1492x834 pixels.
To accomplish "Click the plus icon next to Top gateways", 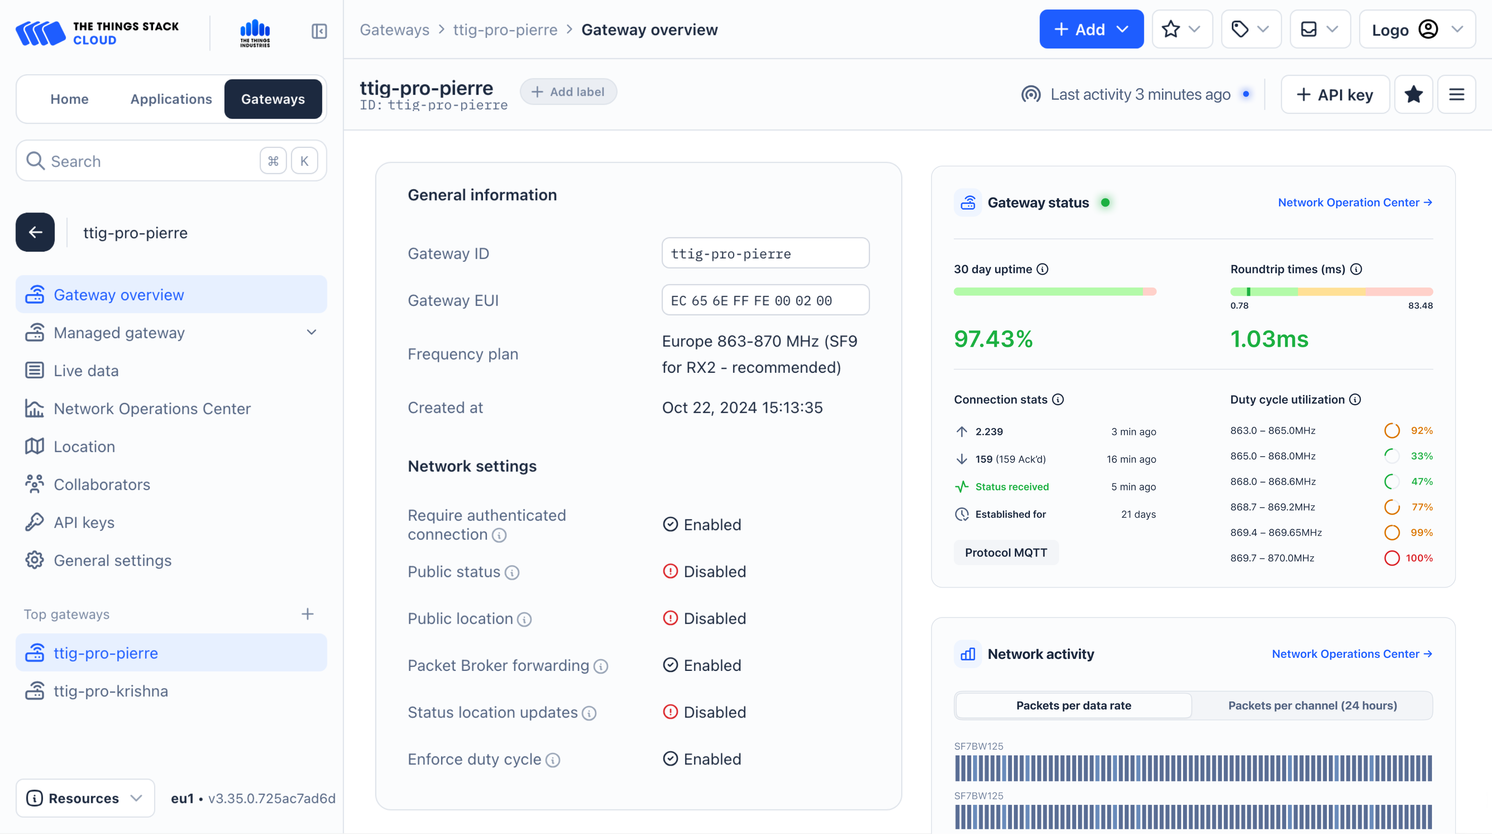I will (x=307, y=614).
